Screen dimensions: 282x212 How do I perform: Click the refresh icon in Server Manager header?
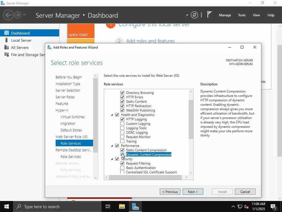(194, 15)
